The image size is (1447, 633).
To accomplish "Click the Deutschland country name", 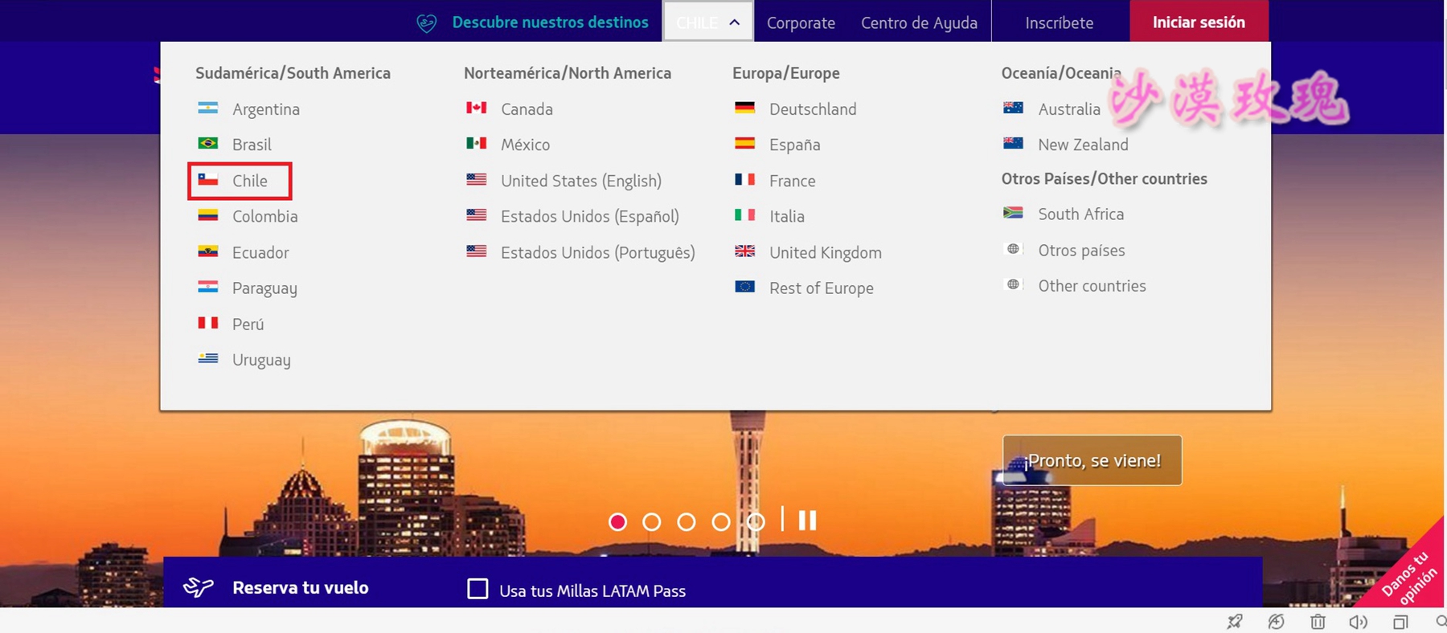I will coord(813,109).
